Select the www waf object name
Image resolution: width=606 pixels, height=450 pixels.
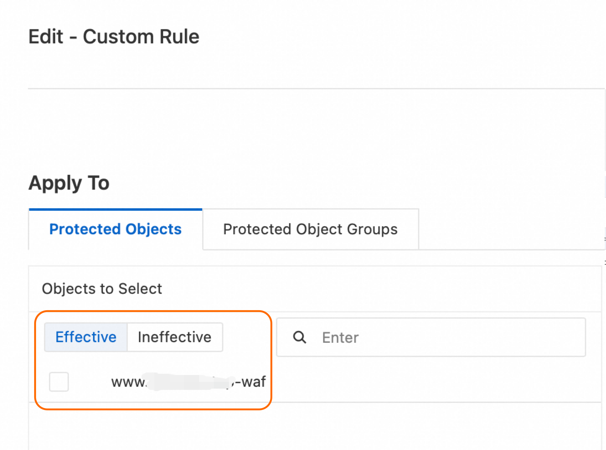pyautogui.click(x=188, y=382)
